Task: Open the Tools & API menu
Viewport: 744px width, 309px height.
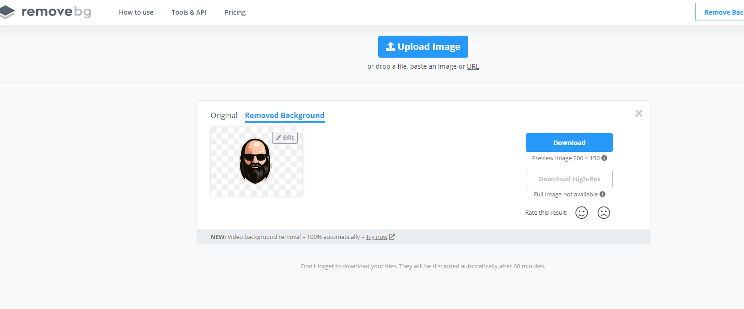Action: click(189, 12)
